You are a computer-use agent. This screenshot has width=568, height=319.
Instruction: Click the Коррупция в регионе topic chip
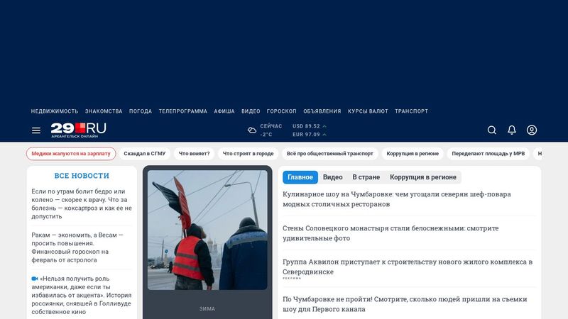click(x=413, y=153)
